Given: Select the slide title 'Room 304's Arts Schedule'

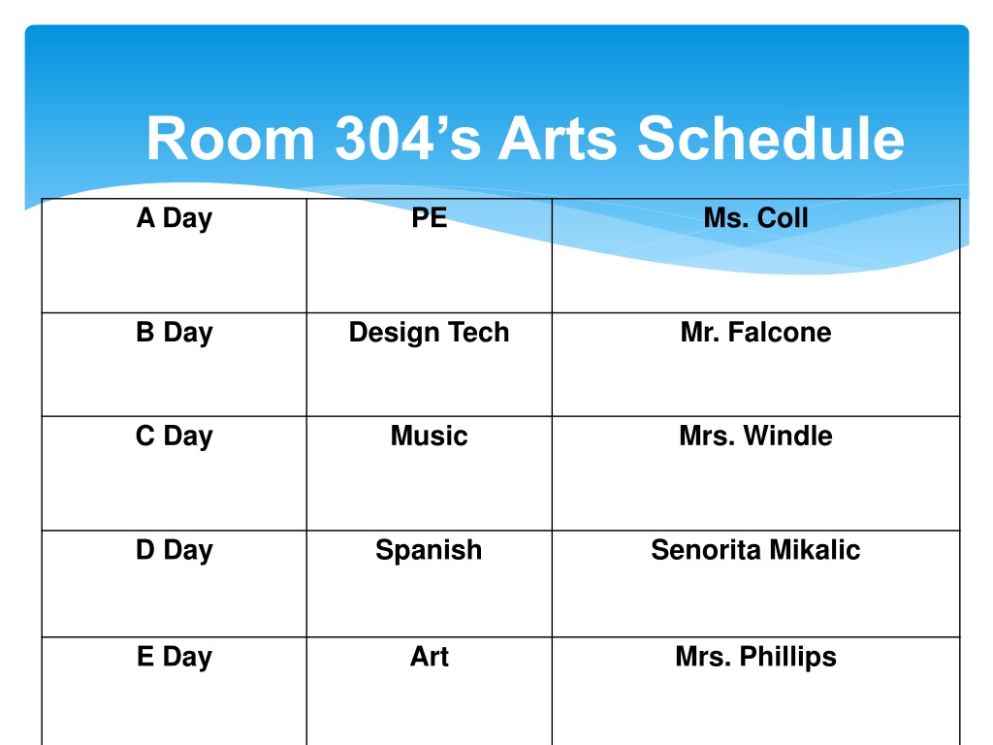Looking at the screenshot, I should click(x=525, y=138).
